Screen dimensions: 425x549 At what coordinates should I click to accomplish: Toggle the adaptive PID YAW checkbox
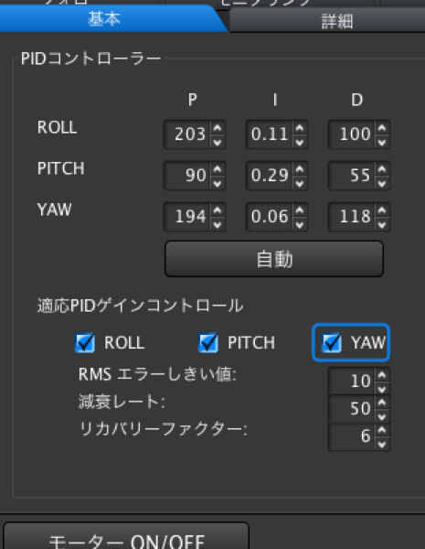click(x=332, y=342)
